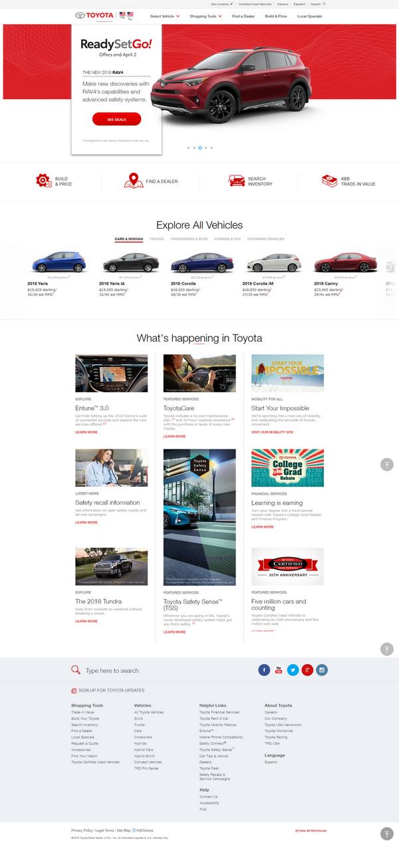Select the second carousel slide dot
Screen dimensions: 399x851
pyautogui.click(x=194, y=148)
